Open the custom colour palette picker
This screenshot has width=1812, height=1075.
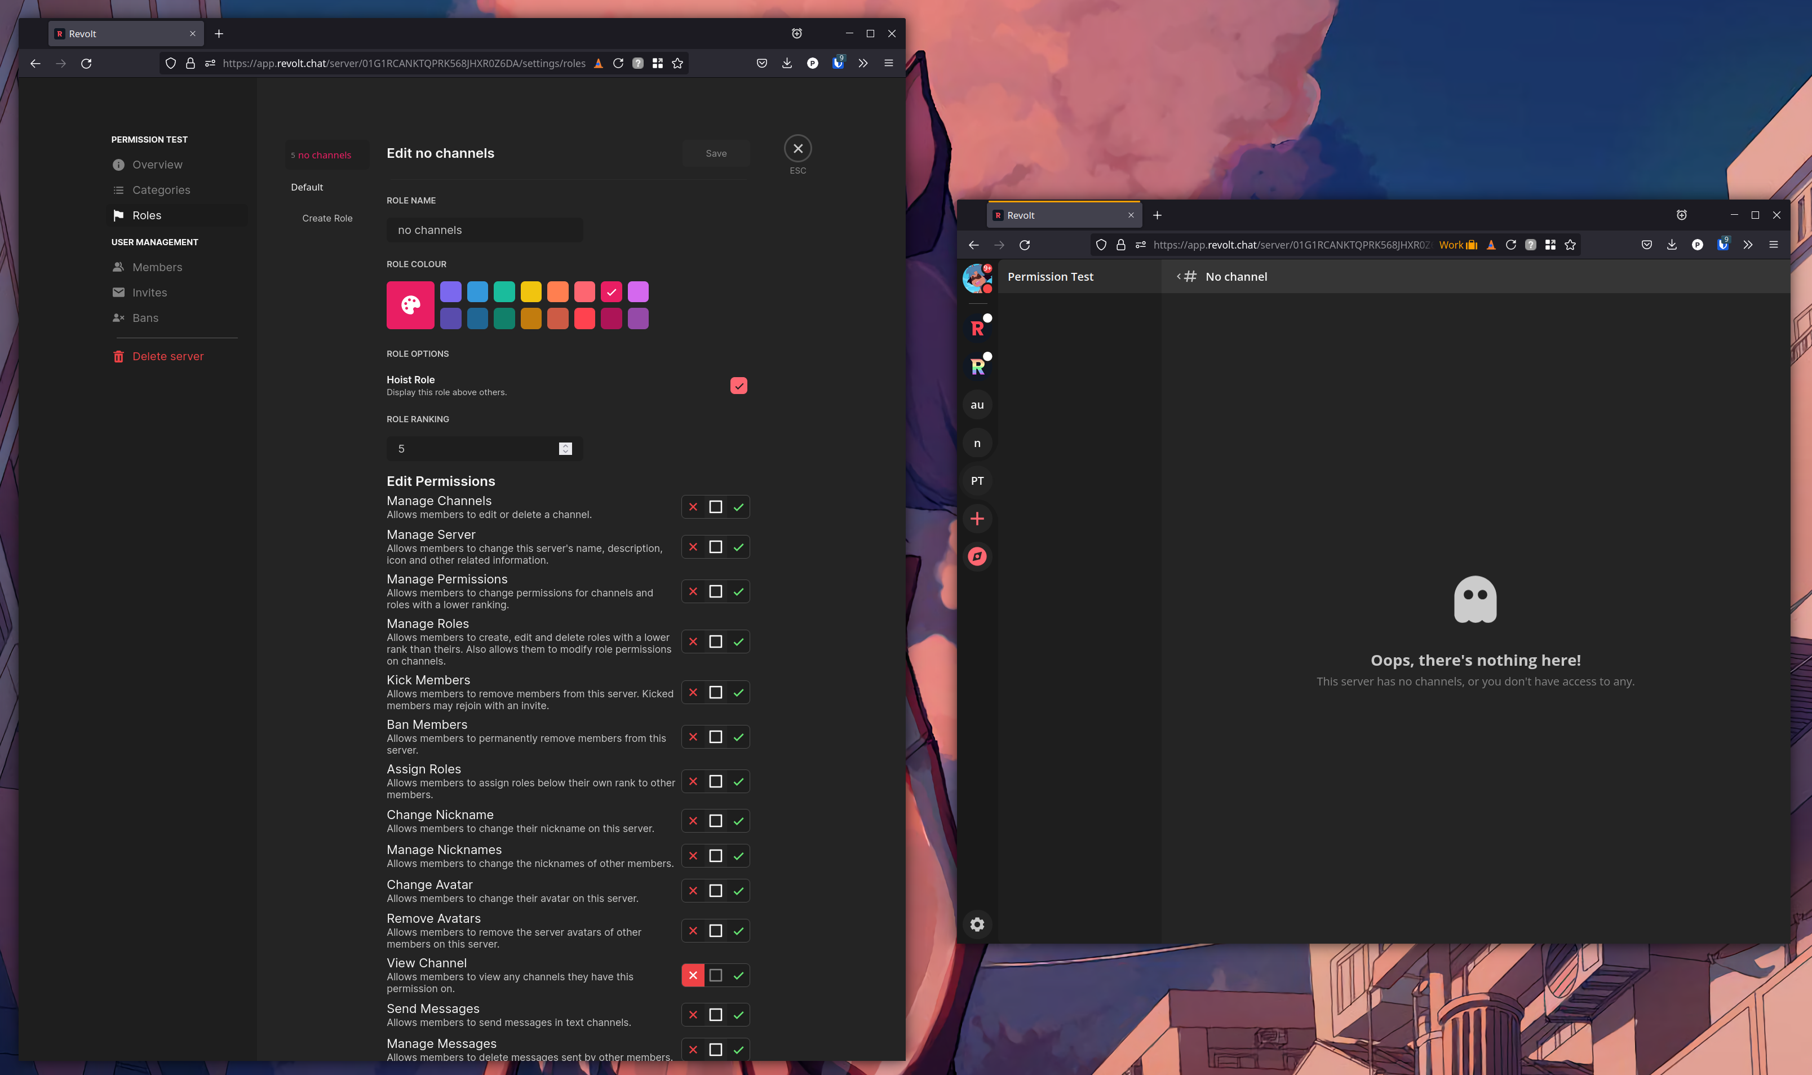pos(410,305)
